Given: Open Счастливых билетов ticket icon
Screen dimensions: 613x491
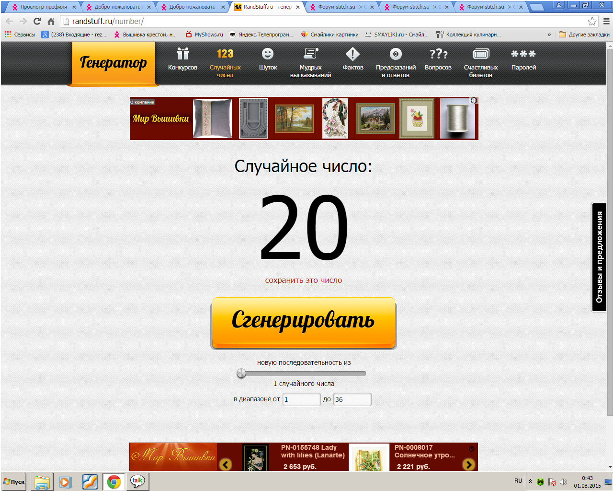Looking at the screenshot, I should [480, 54].
